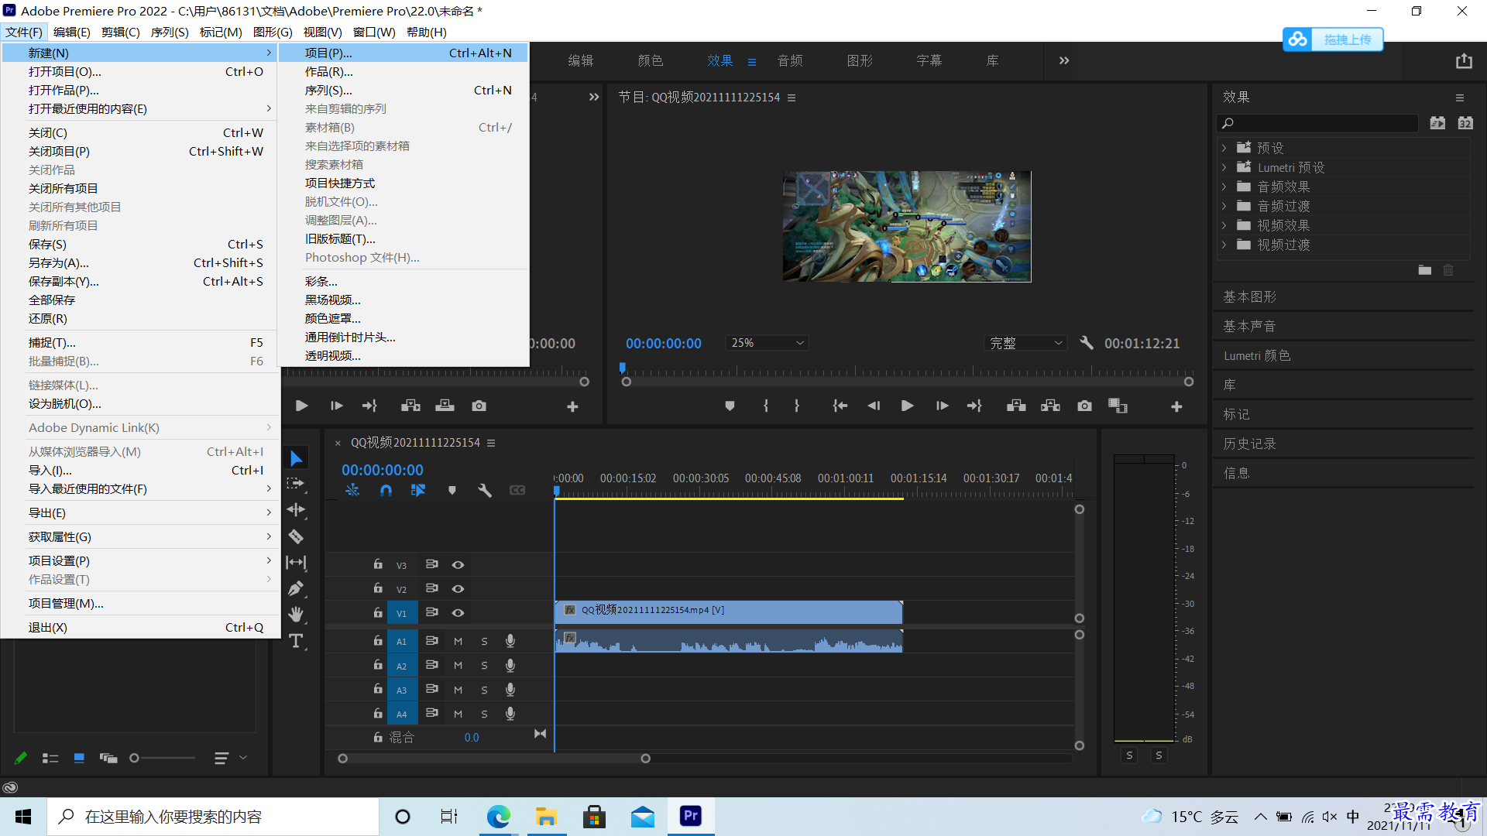
Task: Click Quick Export share icon
Action: coord(1464,61)
